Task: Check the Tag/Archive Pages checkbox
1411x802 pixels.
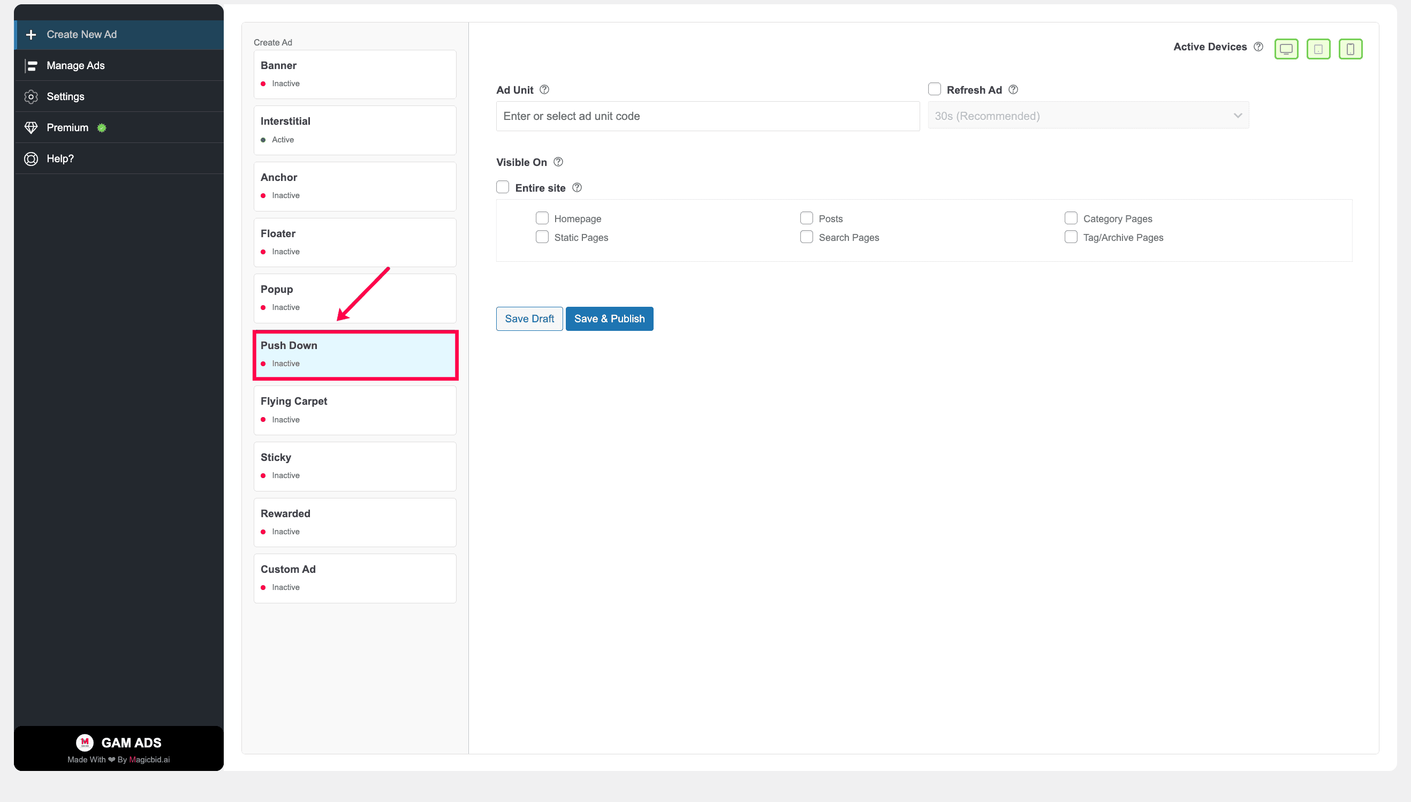Action: (x=1071, y=237)
